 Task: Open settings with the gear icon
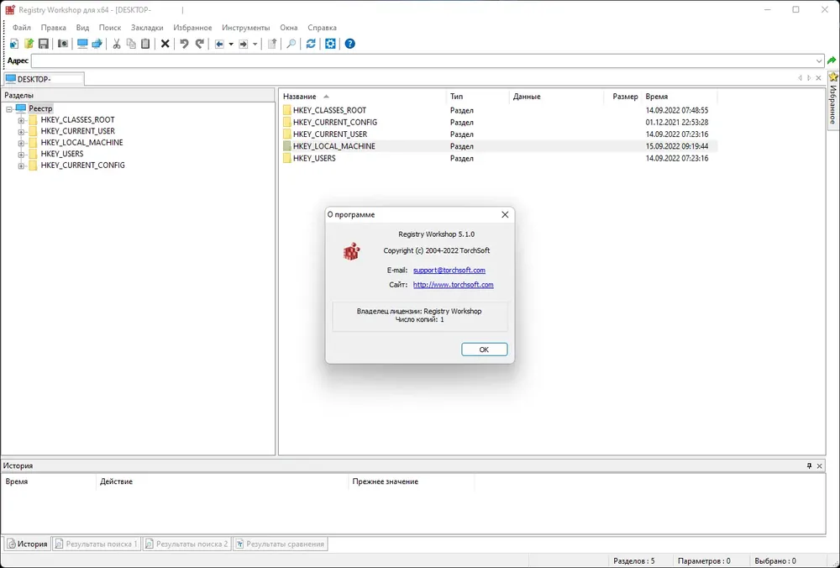330,44
